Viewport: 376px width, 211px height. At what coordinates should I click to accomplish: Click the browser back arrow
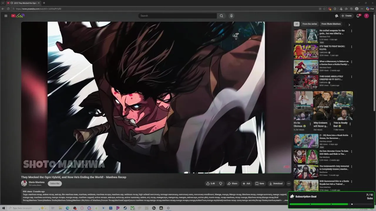3,9
